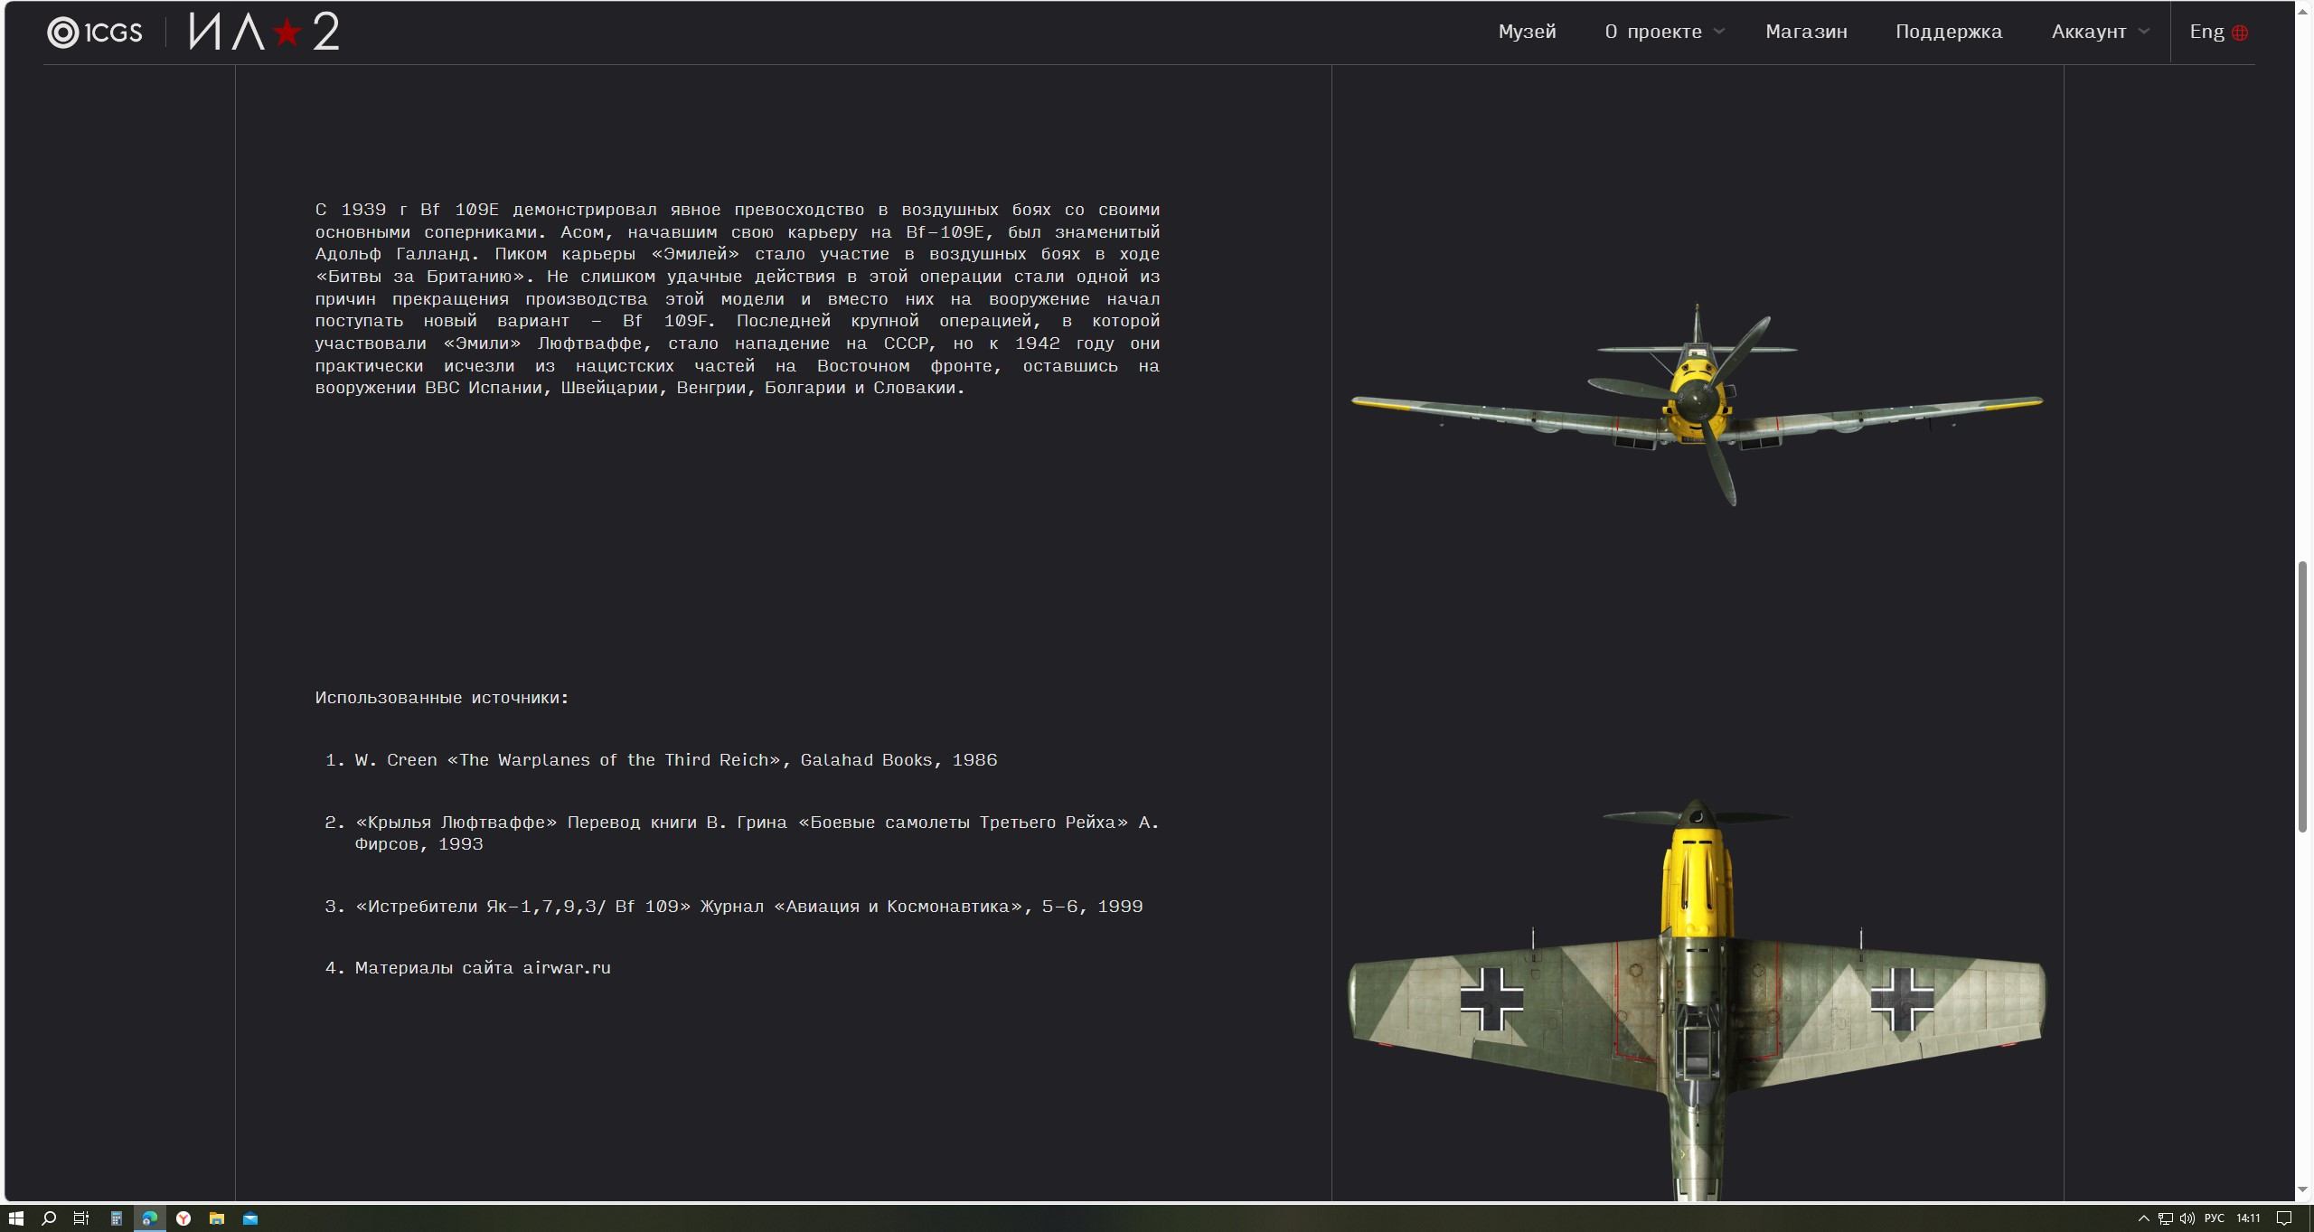Click the Bf 109E top view image
Viewport: 2314px width, 1232px height.
(x=1697, y=999)
